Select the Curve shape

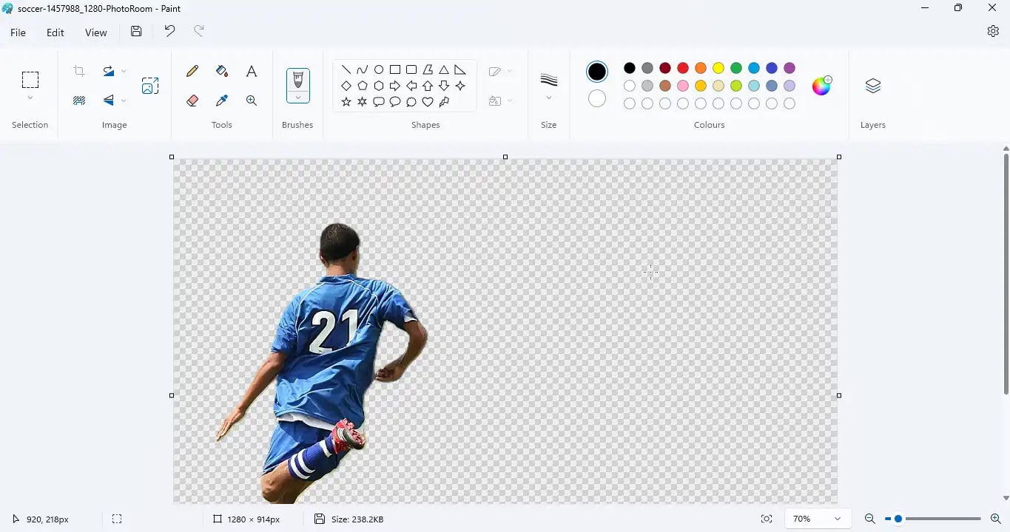click(x=363, y=69)
